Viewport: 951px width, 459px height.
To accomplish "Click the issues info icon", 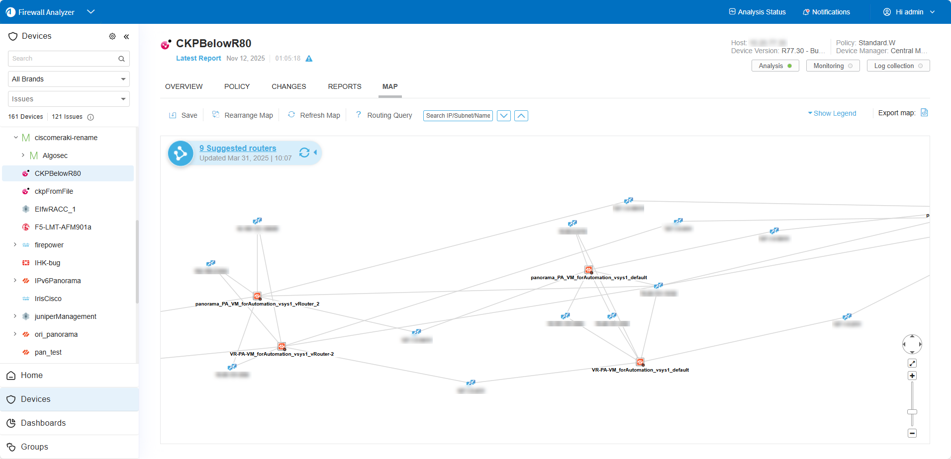I will (x=91, y=117).
